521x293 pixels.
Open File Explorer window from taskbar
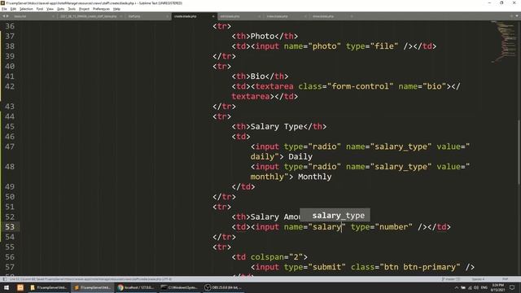click(x=49, y=287)
